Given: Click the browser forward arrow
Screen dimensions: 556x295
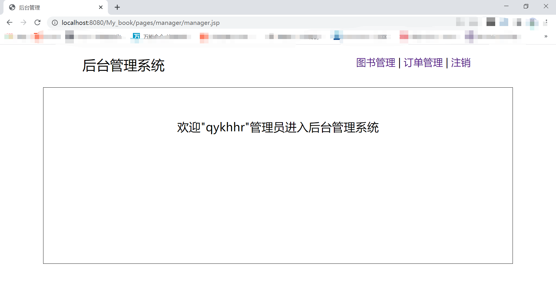Looking at the screenshot, I should tap(23, 23).
